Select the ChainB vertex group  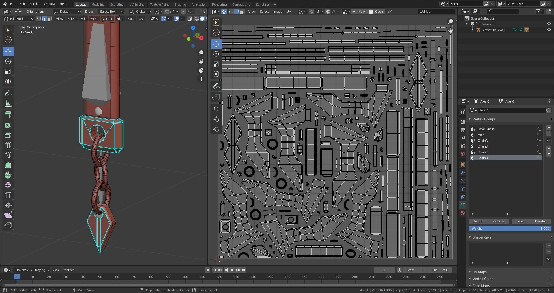coord(482,146)
